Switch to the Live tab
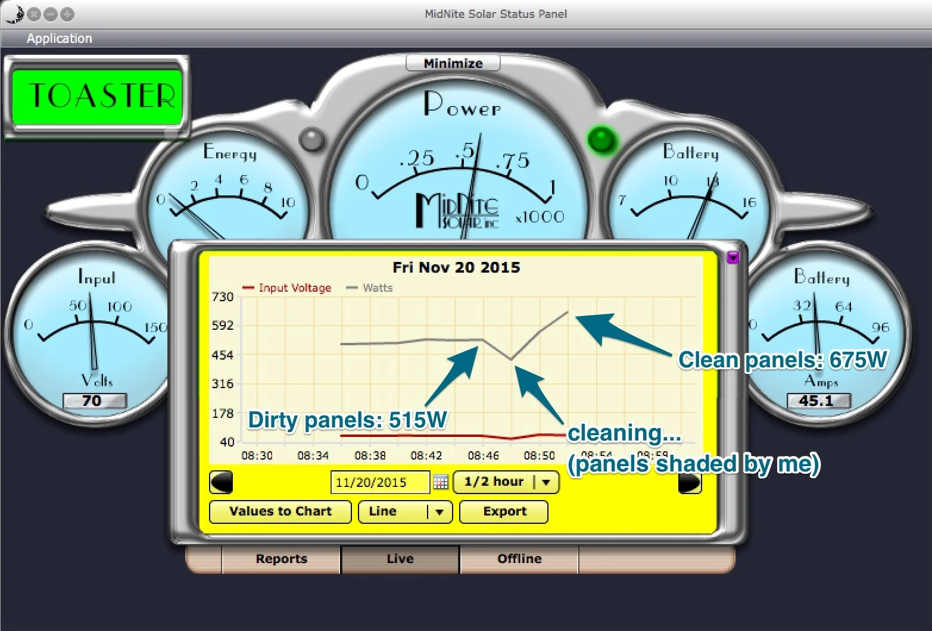932x631 pixels. [x=400, y=559]
